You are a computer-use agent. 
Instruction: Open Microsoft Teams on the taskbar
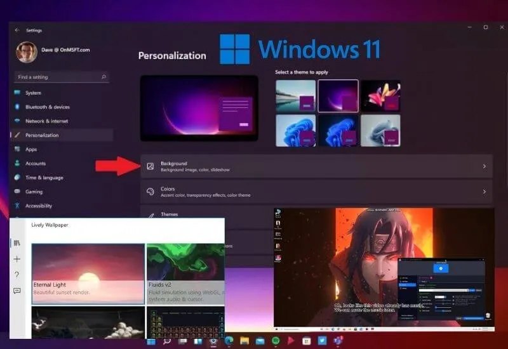click(338, 341)
